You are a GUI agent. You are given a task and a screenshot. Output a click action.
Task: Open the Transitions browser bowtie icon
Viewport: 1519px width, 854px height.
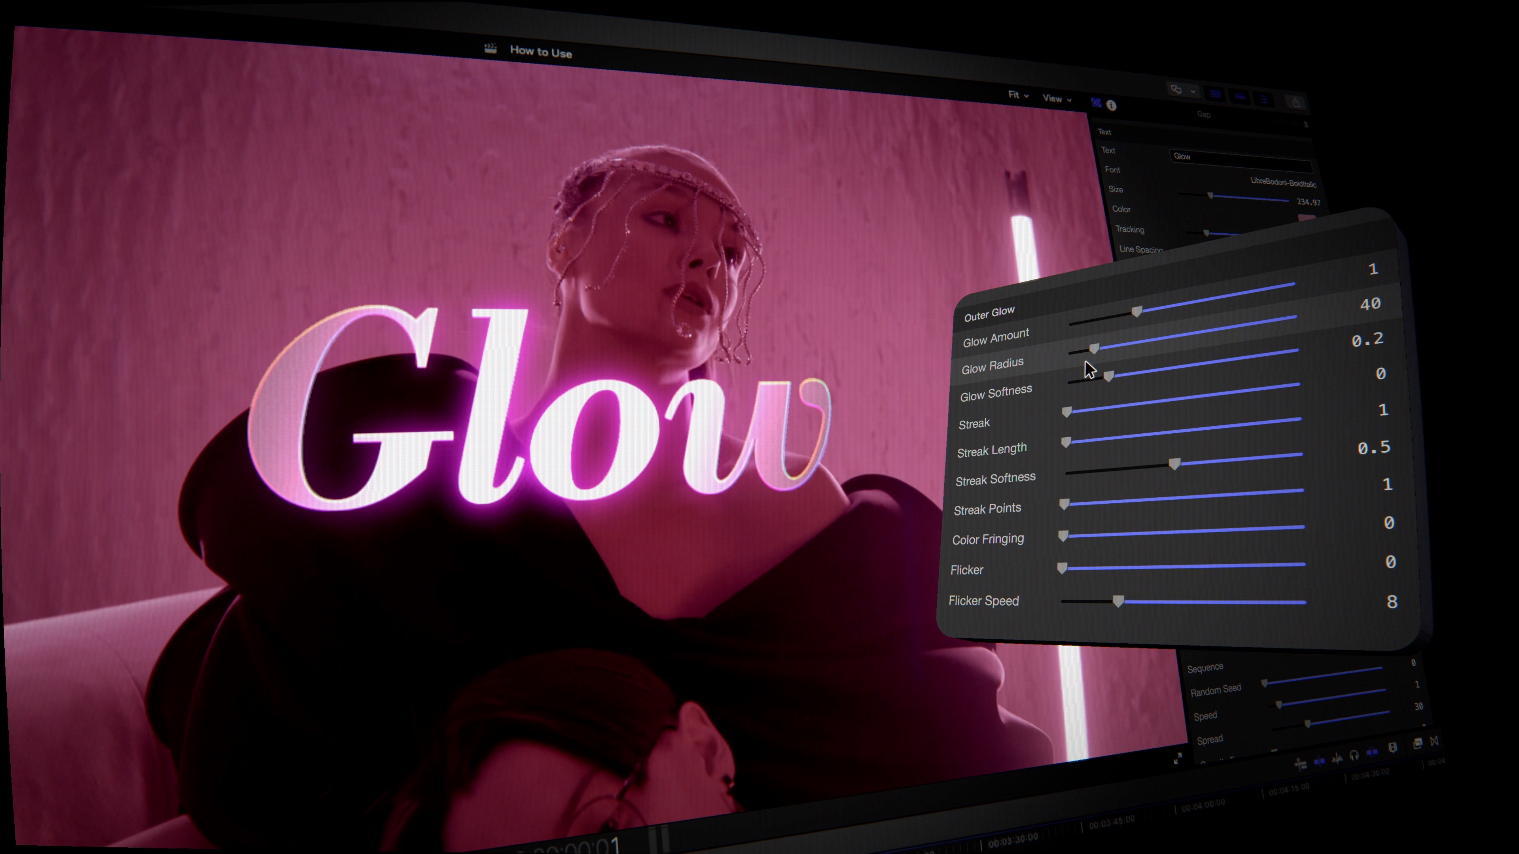[x=1435, y=741]
